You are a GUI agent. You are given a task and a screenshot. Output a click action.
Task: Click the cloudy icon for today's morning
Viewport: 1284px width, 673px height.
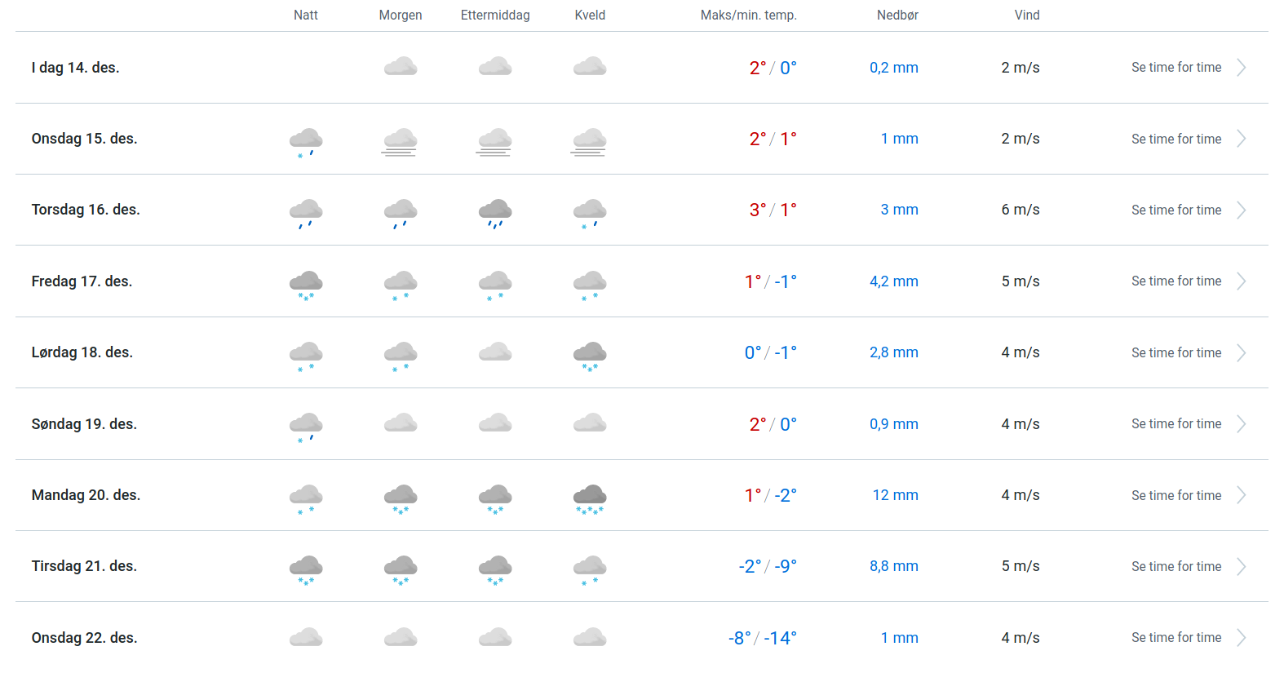(401, 67)
